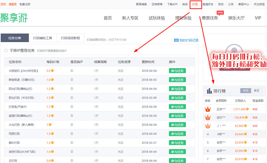The image size is (267, 163).
Task: Click the 请登录 link
Action: 13,4
